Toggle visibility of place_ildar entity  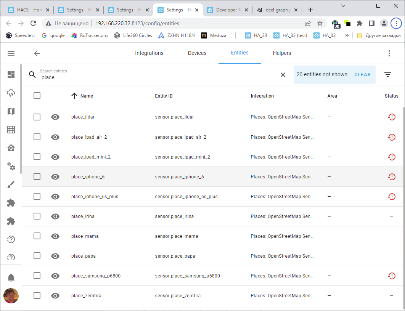click(55, 117)
